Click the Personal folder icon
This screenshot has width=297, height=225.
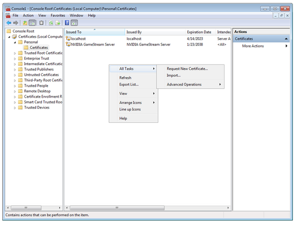click(20, 42)
